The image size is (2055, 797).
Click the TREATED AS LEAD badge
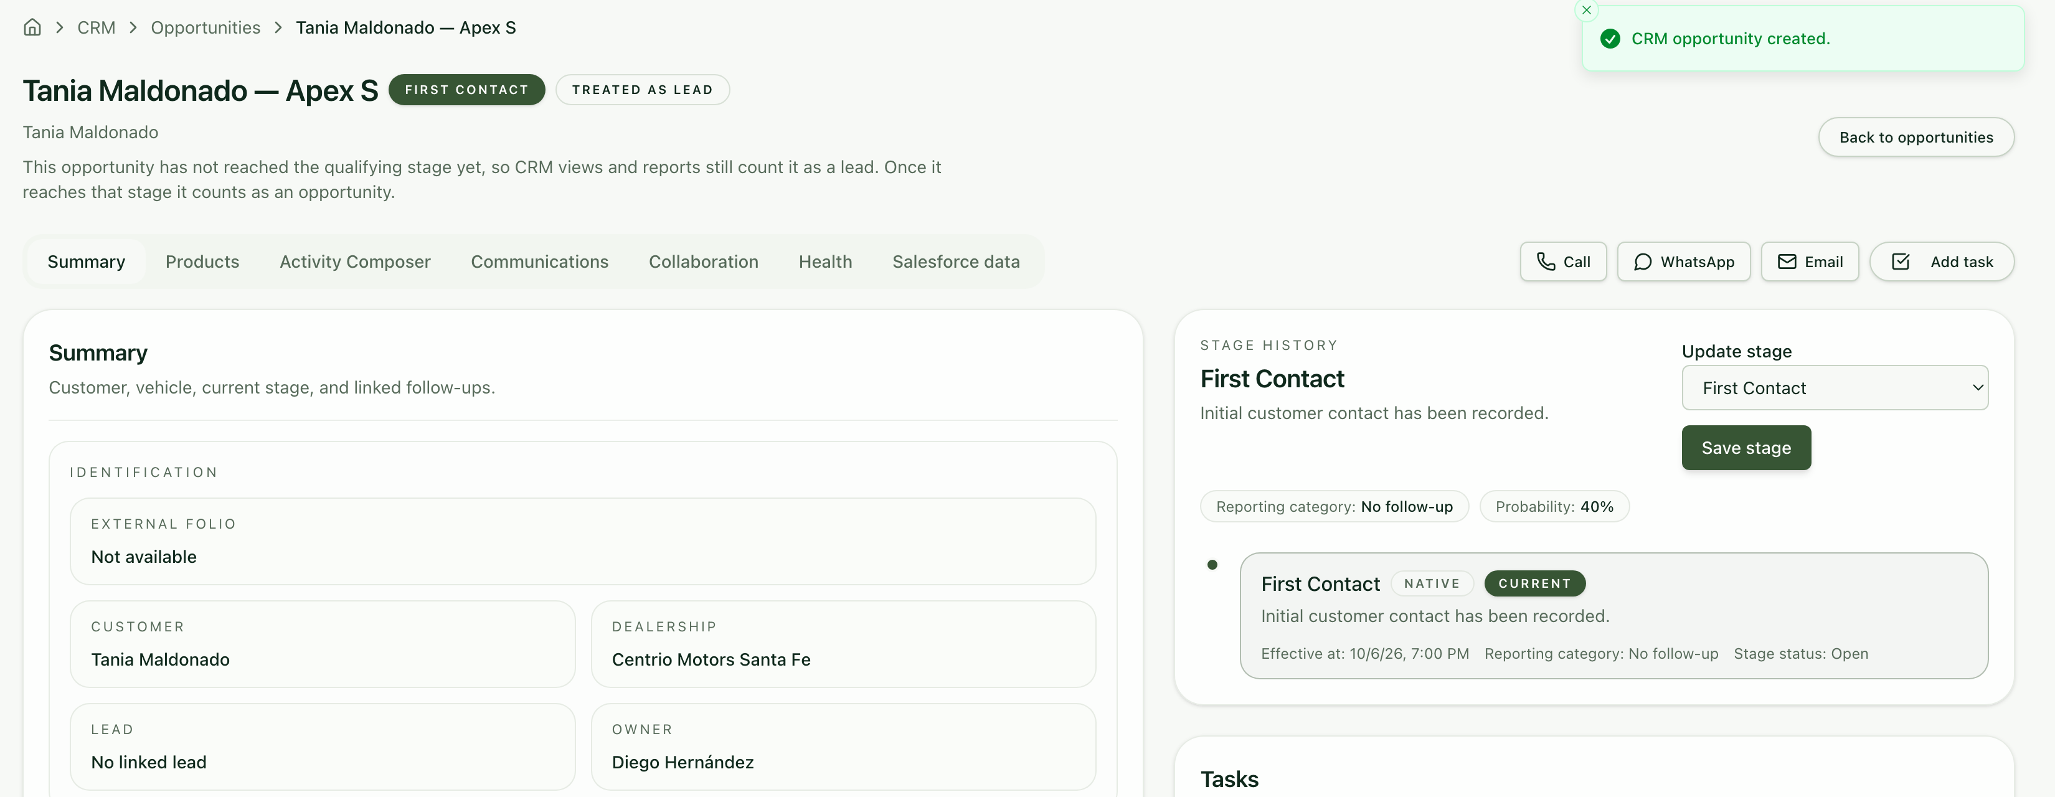(642, 90)
